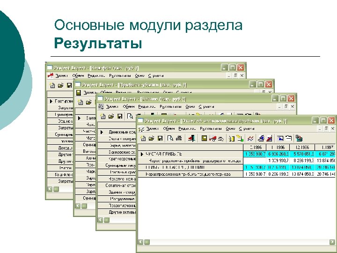The image size is (337, 253).
Task: Click the red icon left of Проект, Кэш-фло window
Action: pyautogui.click(x=51, y=75)
